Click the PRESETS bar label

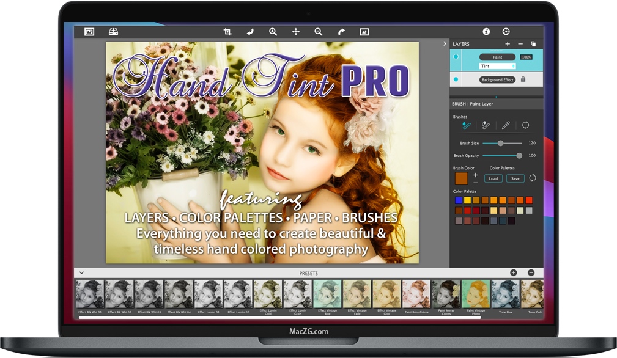point(309,273)
